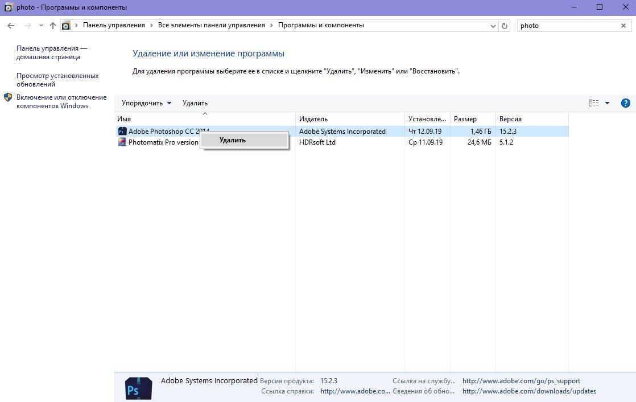
Task: Go up one level with the Up arrow
Action: (x=53, y=26)
